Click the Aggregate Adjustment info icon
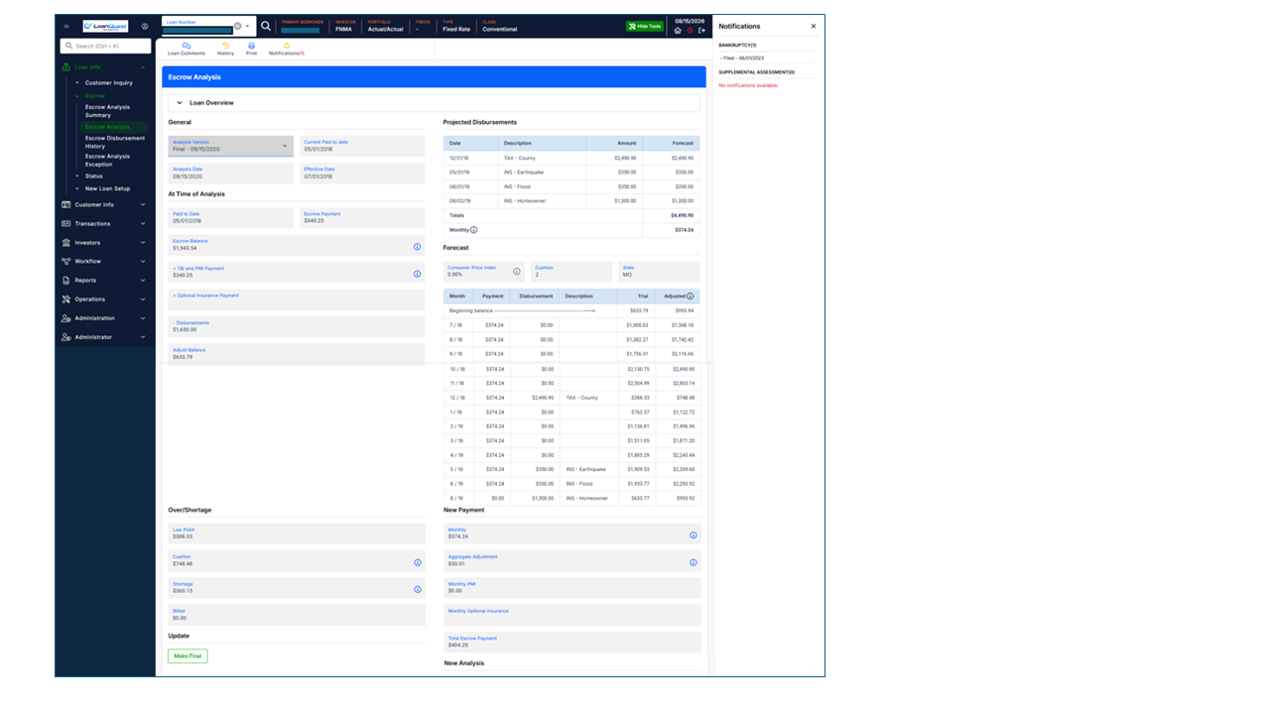1270x714 pixels. coord(694,562)
